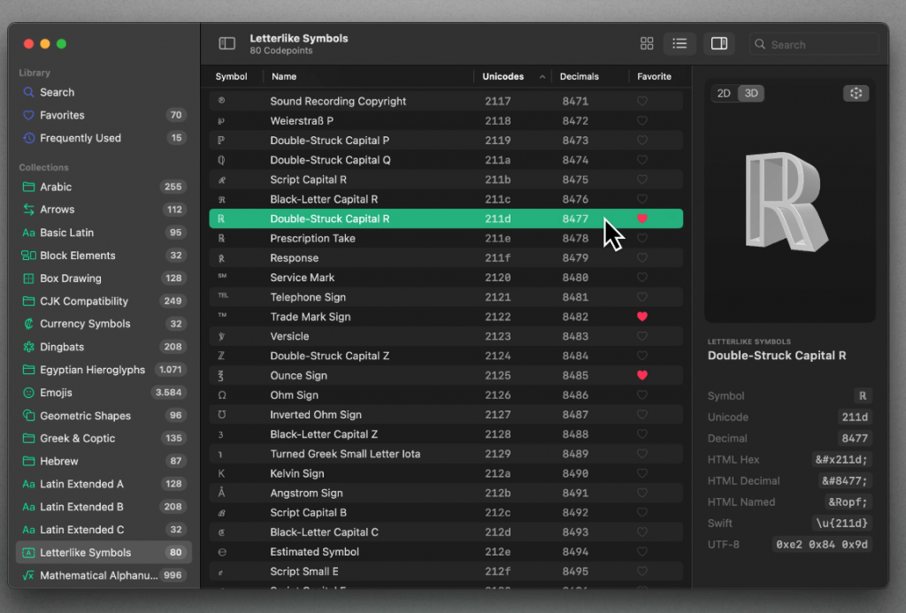Switch preview to 2D mode
Viewport: 906px width, 613px height.
724,94
